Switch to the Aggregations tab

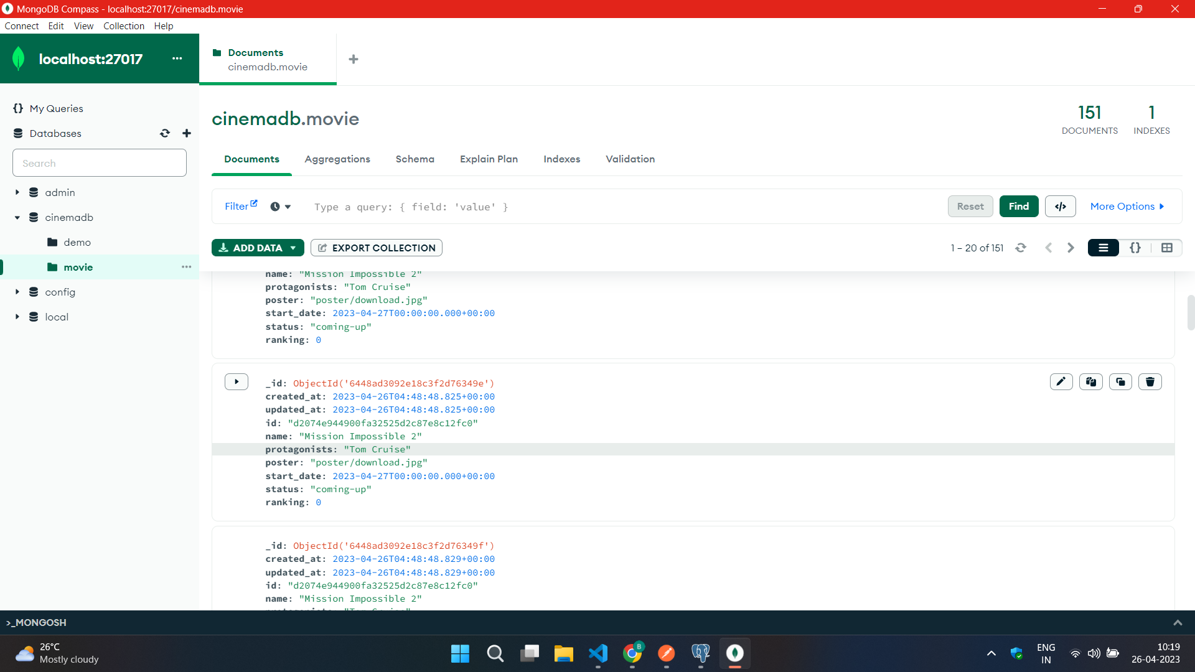[337, 159]
